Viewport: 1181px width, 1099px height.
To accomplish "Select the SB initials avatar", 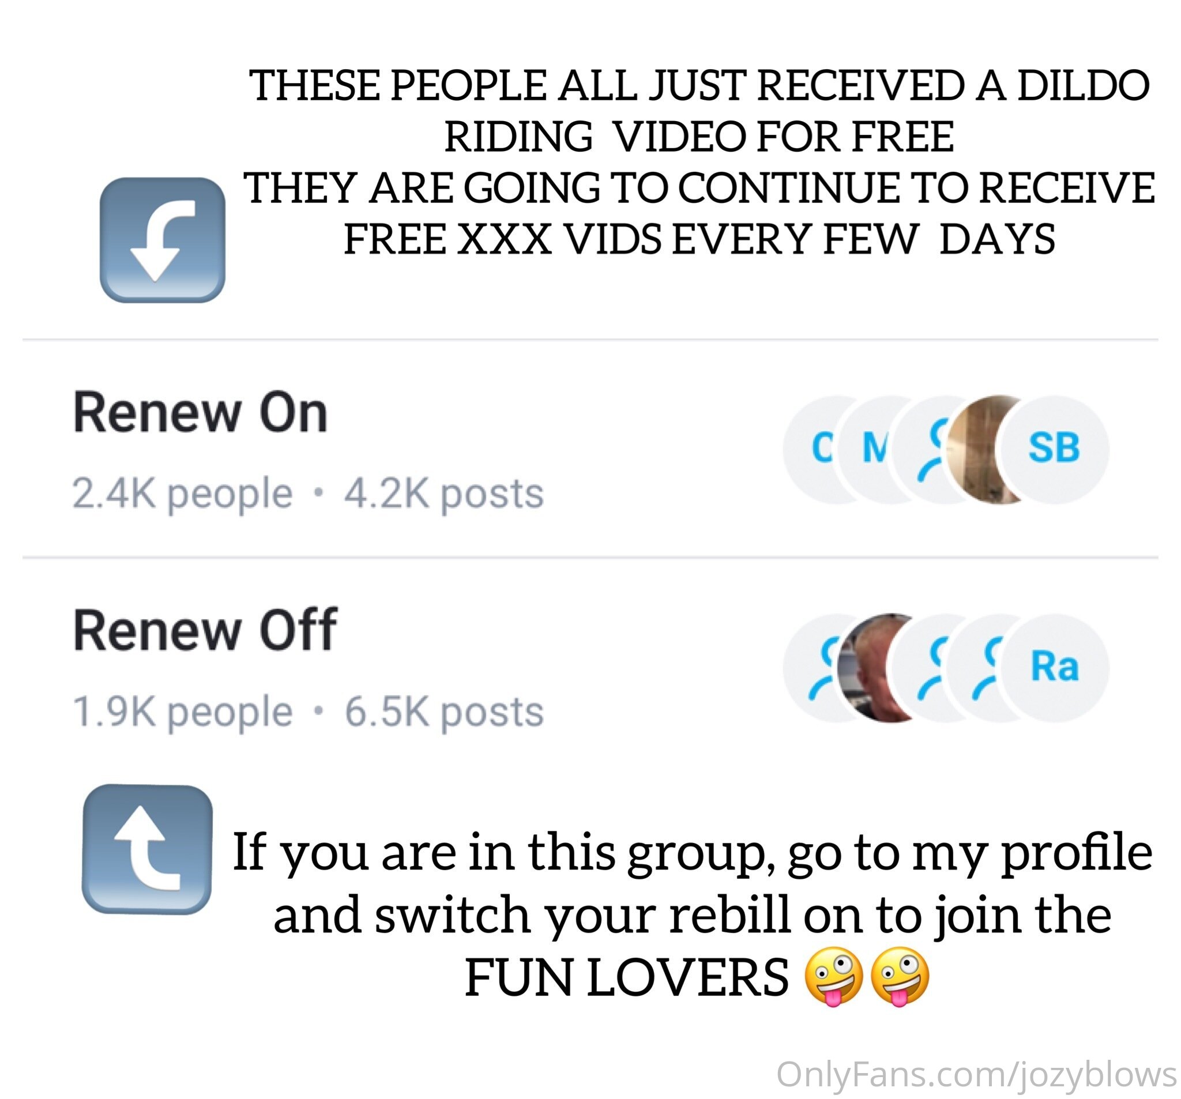I will pyautogui.click(x=1055, y=449).
